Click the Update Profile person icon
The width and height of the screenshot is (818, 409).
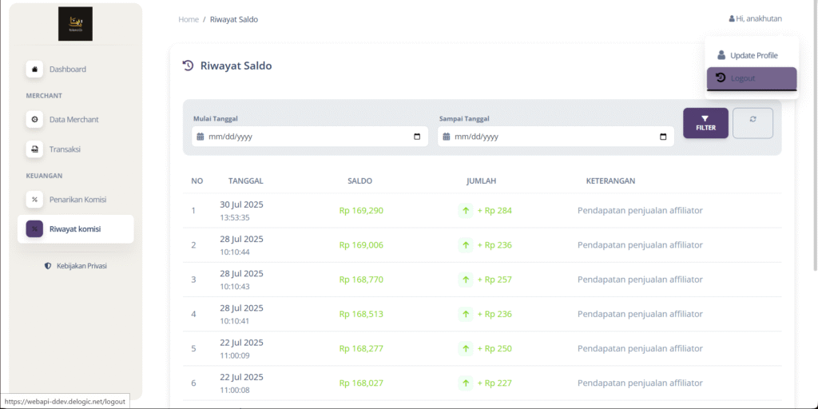(x=721, y=55)
